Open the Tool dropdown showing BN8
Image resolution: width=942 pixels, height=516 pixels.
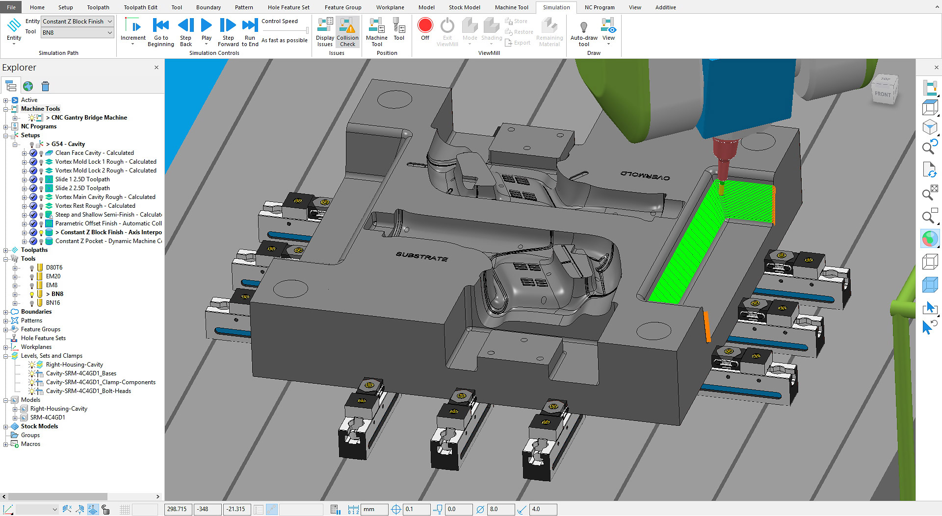pyautogui.click(x=109, y=33)
